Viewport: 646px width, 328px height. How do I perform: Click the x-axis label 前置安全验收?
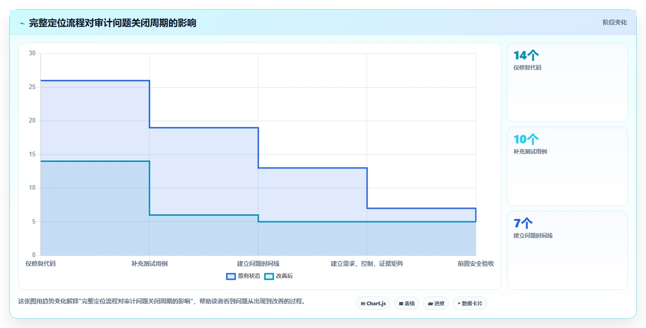(475, 264)
